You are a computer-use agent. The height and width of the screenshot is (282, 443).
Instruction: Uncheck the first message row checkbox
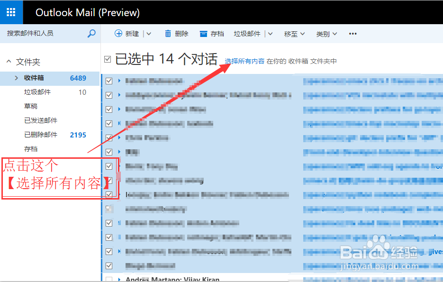[109, 81]
